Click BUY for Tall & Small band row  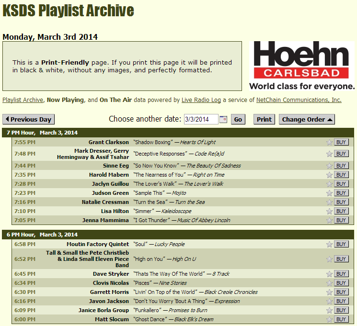tap(341, 259)
